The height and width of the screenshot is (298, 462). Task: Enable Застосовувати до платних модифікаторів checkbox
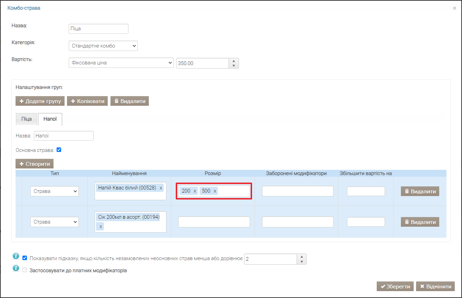coord(25,270)
